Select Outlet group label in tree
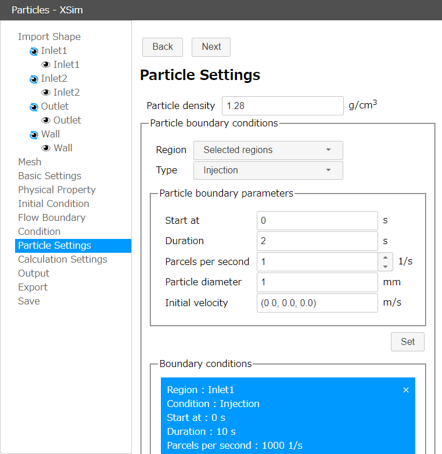 55,106
